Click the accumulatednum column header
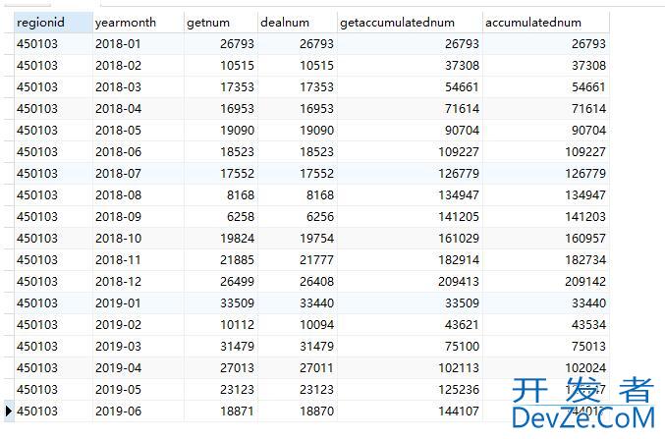The width and height of the screenshot is (665, 439). [x=546, y=23]
